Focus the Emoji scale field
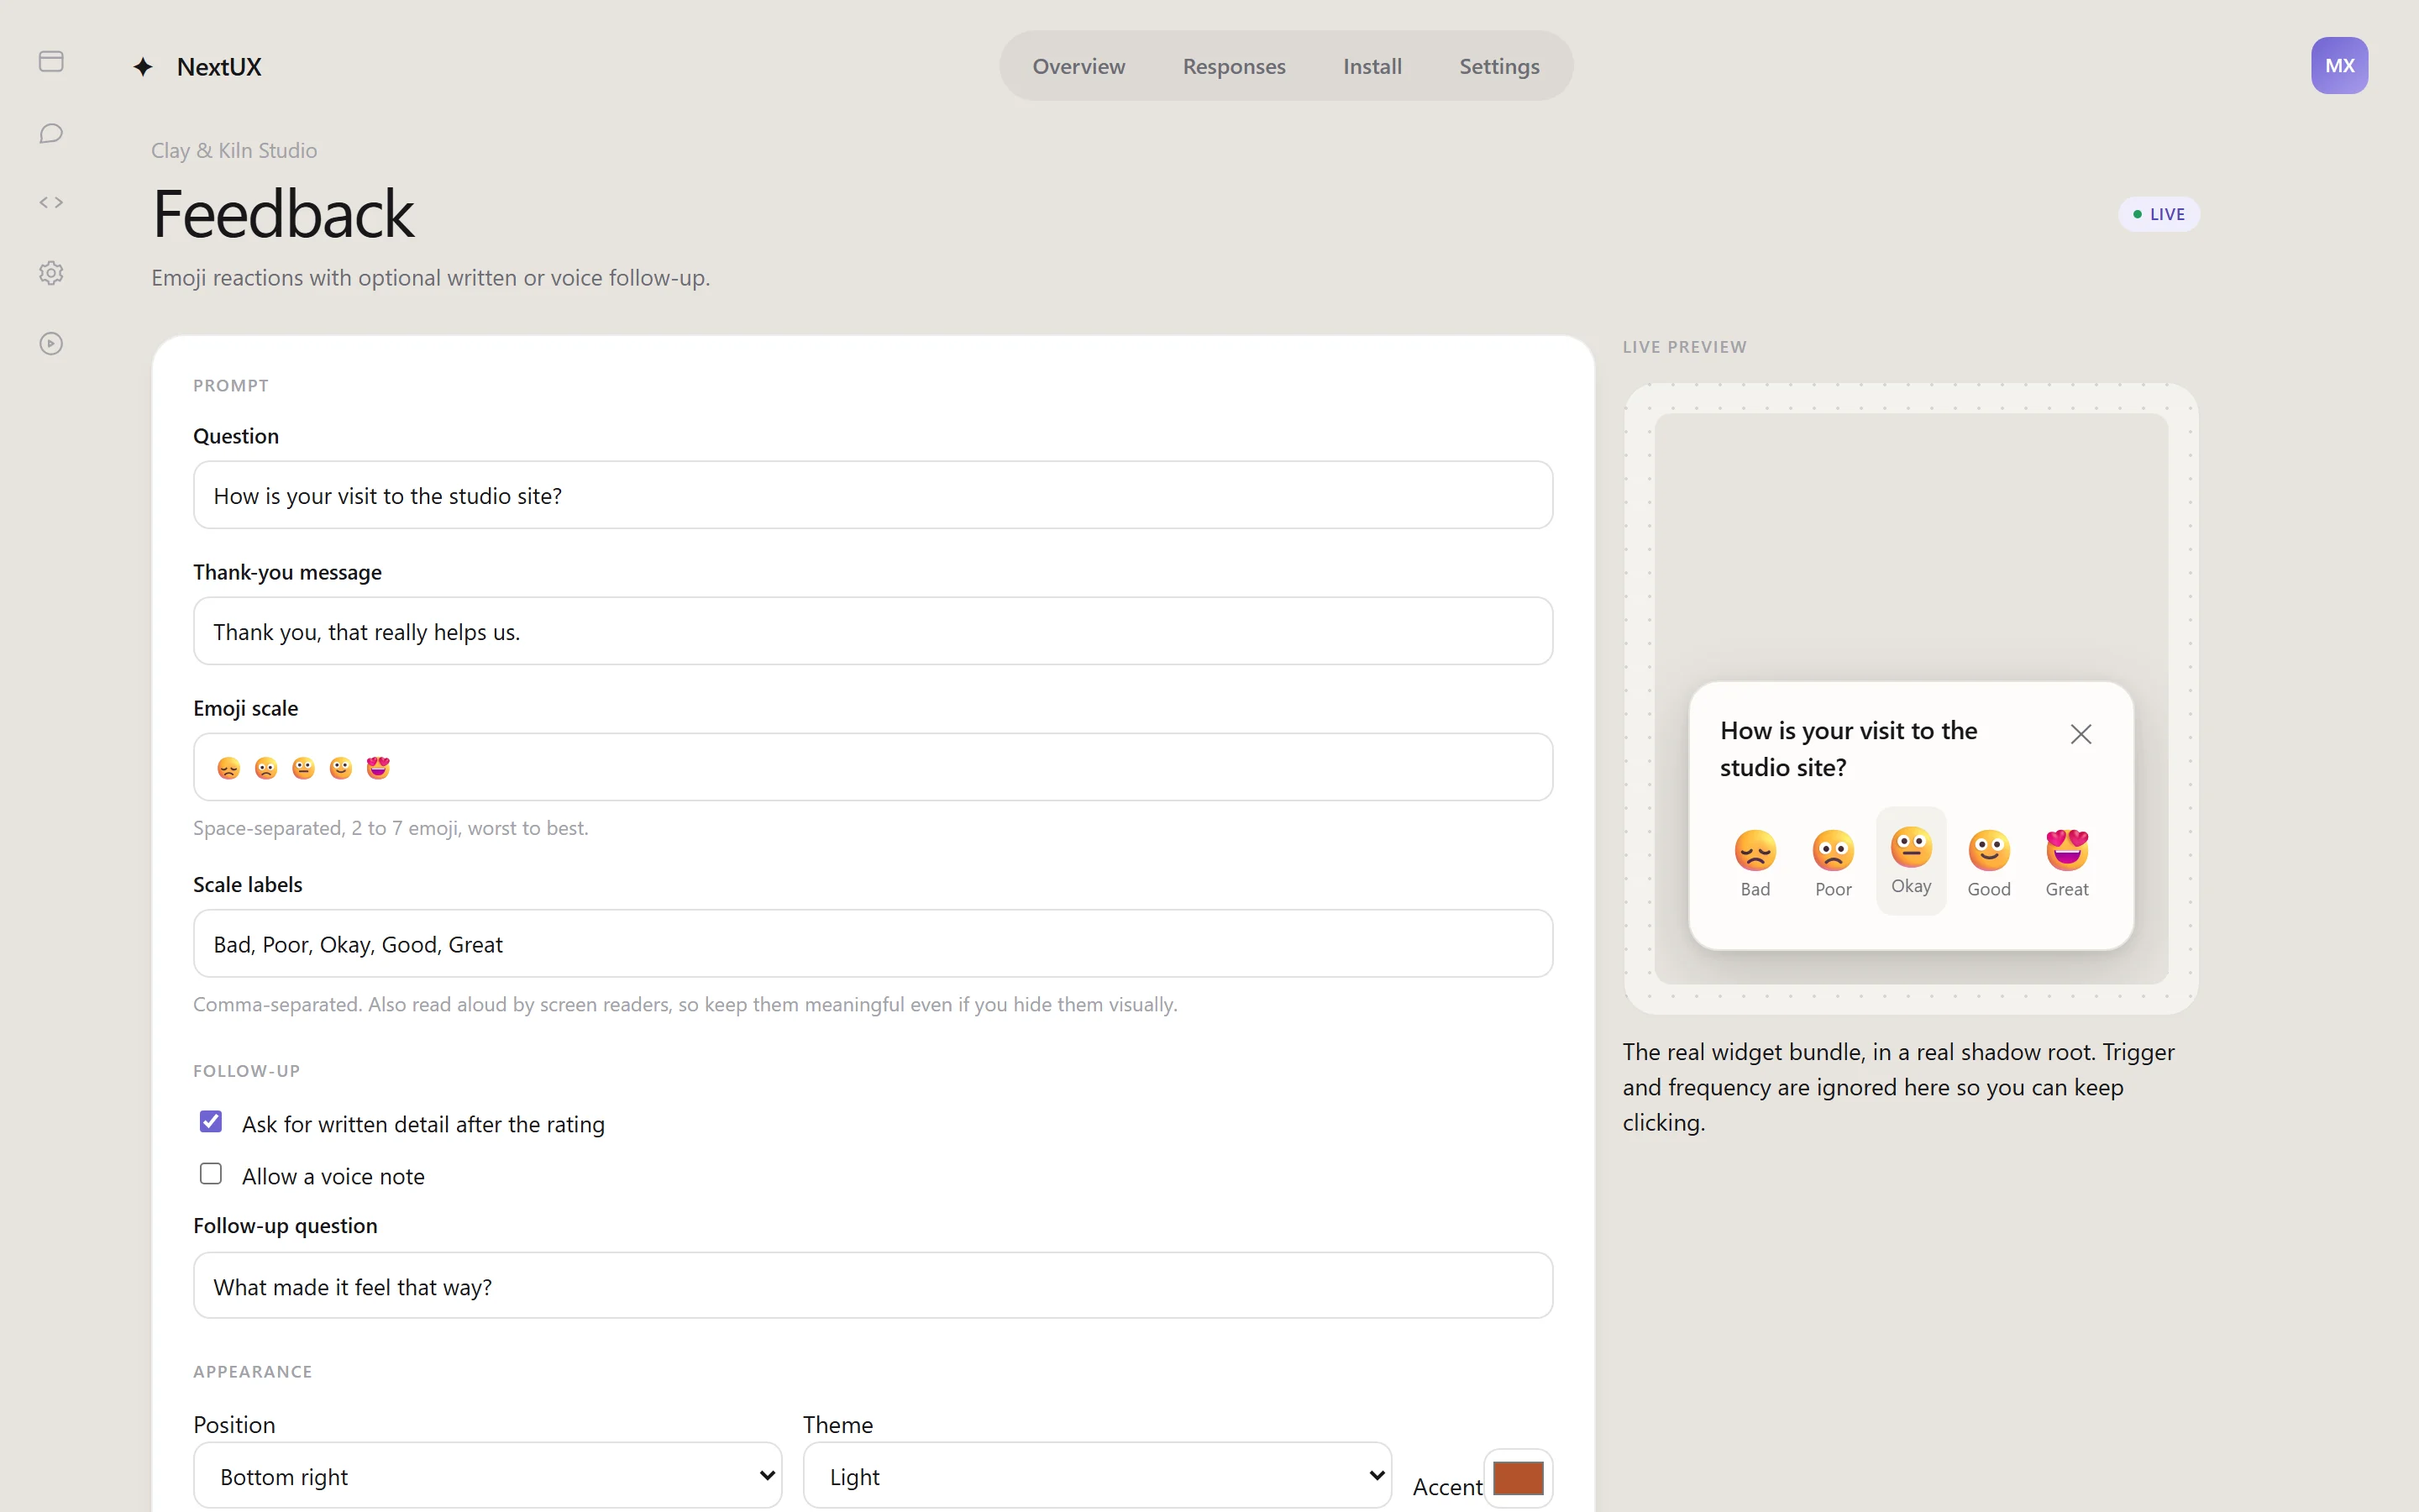Image resolution: width=2419 pixels, height=1512 pixels. tap(873, 767)
